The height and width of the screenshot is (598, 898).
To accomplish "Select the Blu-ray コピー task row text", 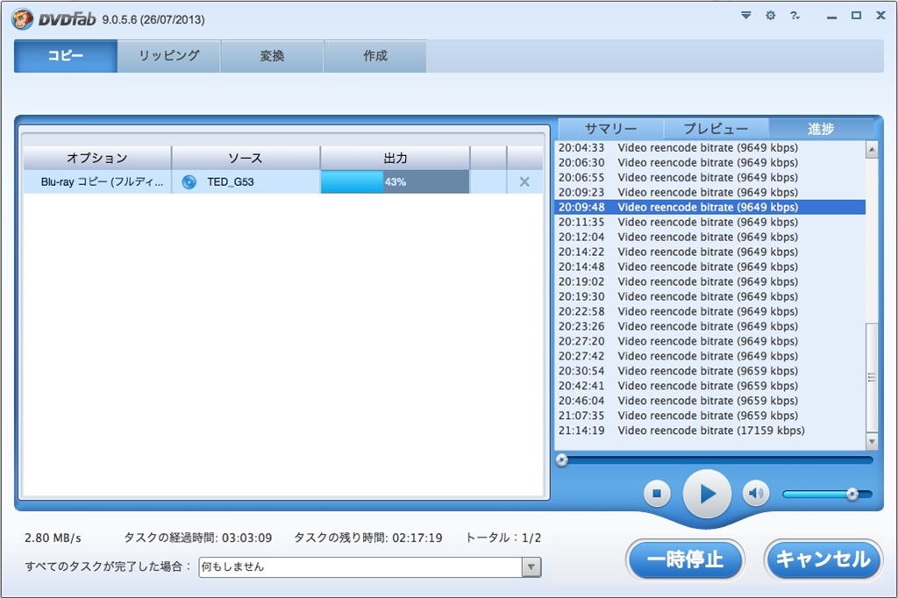I will 102,182.
